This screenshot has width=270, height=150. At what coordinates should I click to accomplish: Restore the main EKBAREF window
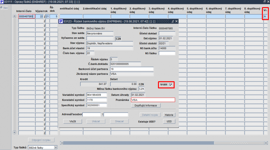click(265, 2)
